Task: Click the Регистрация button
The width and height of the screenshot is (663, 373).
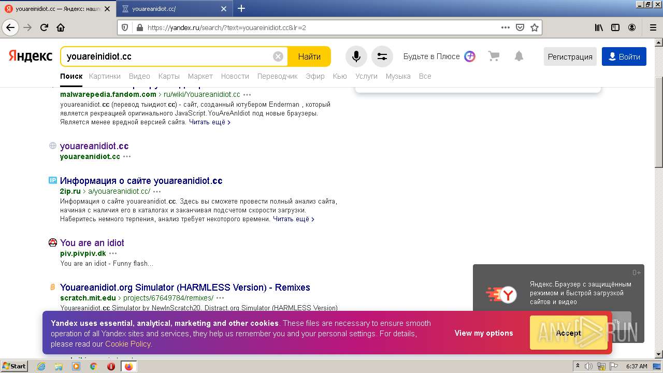Action: pos(570,56)
